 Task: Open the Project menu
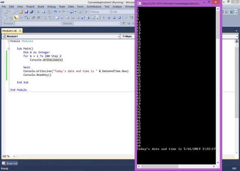pyautogui.click(x=30, y=7)
